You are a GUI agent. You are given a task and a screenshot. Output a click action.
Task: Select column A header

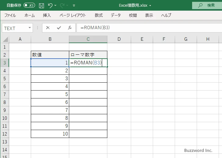[x=20, y=39]
